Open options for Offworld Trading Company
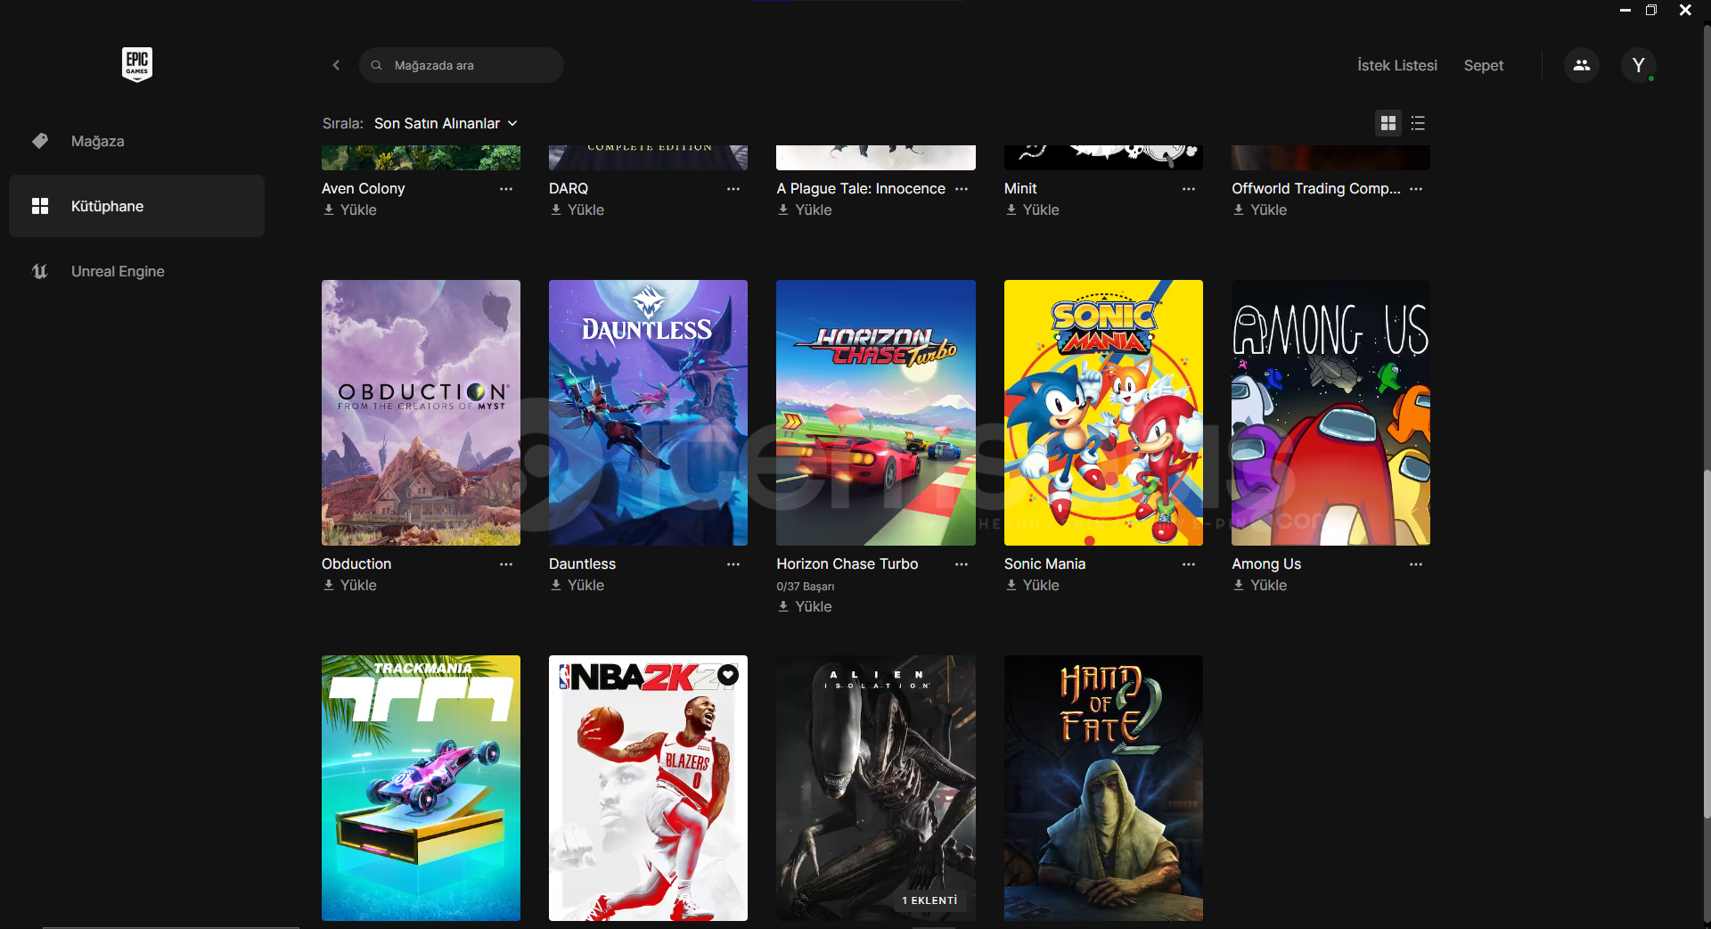1711x929 pixels. 1416,189
